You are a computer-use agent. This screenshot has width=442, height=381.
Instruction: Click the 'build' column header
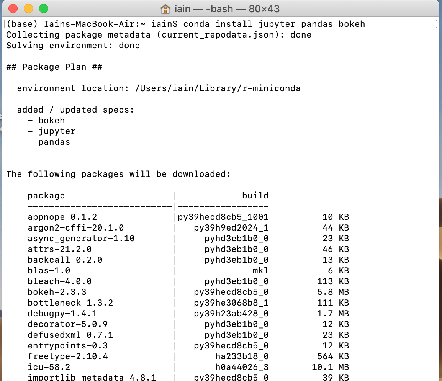255,196
